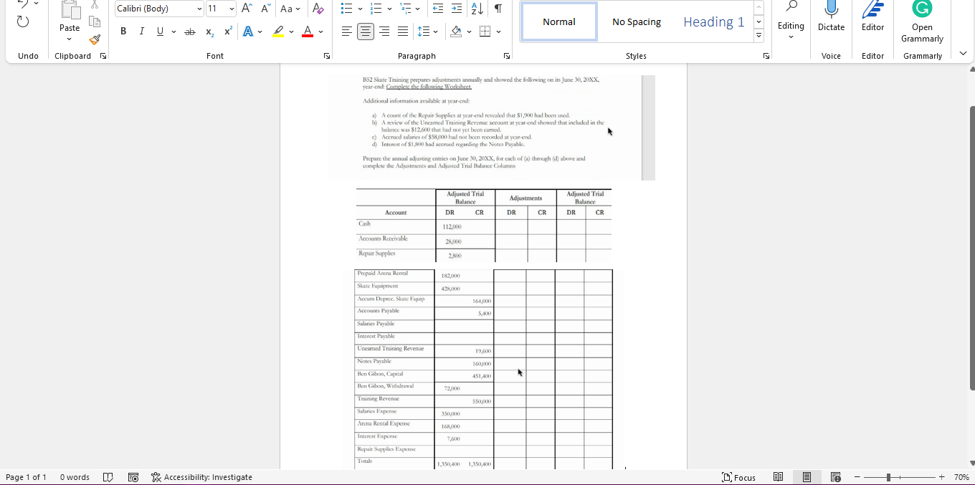
Task: Expand the Paste options arrow
Action: coord(70,39)
